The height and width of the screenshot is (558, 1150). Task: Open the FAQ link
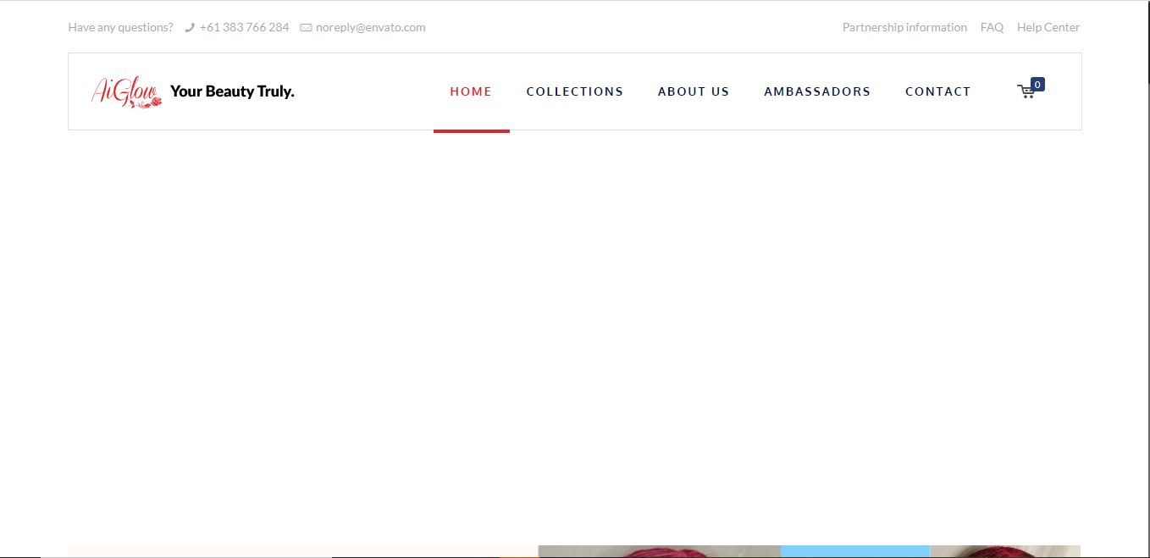pos(992,27)
